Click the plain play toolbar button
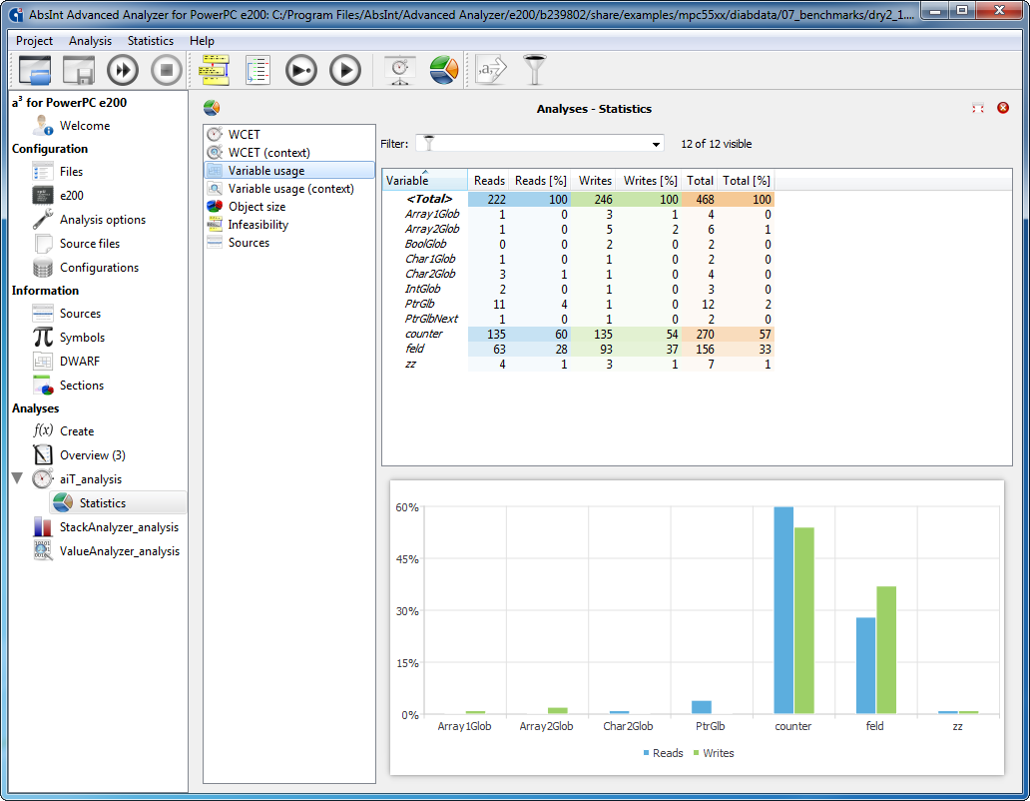This screenshot has width=1030, height=801. pyautogui.click(x=345, y=70)
